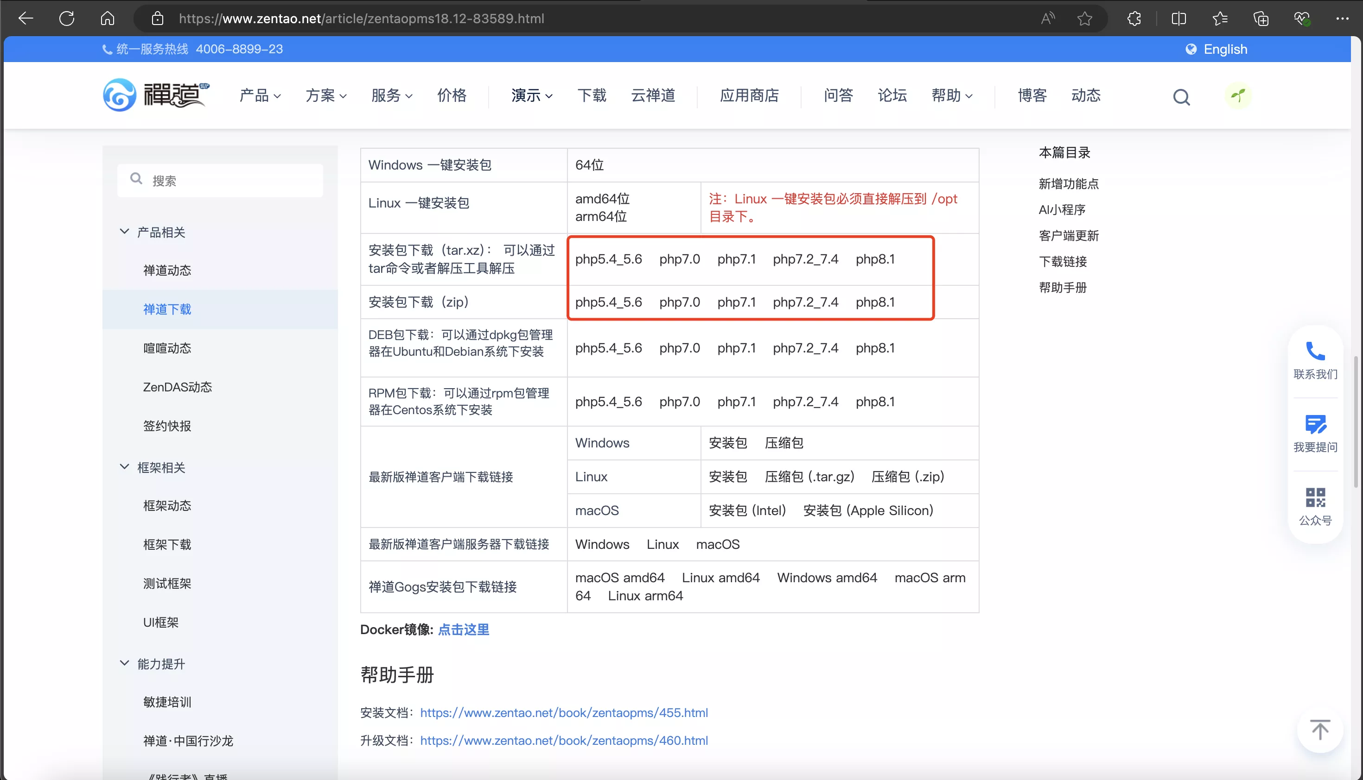The height and width of the screenshot is (780, 1363).
Task: Download RPM package php5.4_5.6
Action: 609,402
